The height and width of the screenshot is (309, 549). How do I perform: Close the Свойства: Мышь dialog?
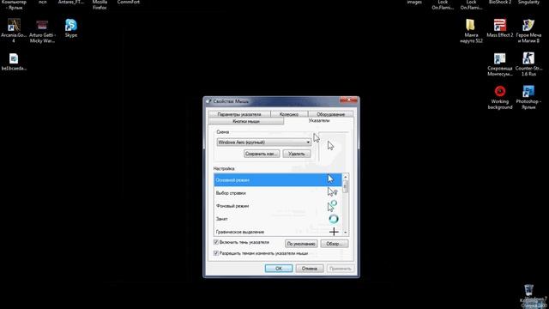tap(349, 100)
